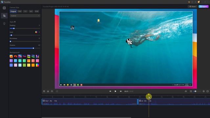This screenshot has width=210, height=118.
Task: Select the Original canvas size option
Action: click(13, 11)
